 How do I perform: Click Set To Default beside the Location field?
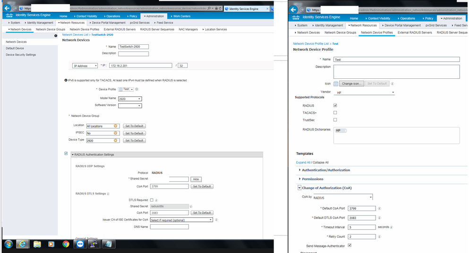coord(134,126)
